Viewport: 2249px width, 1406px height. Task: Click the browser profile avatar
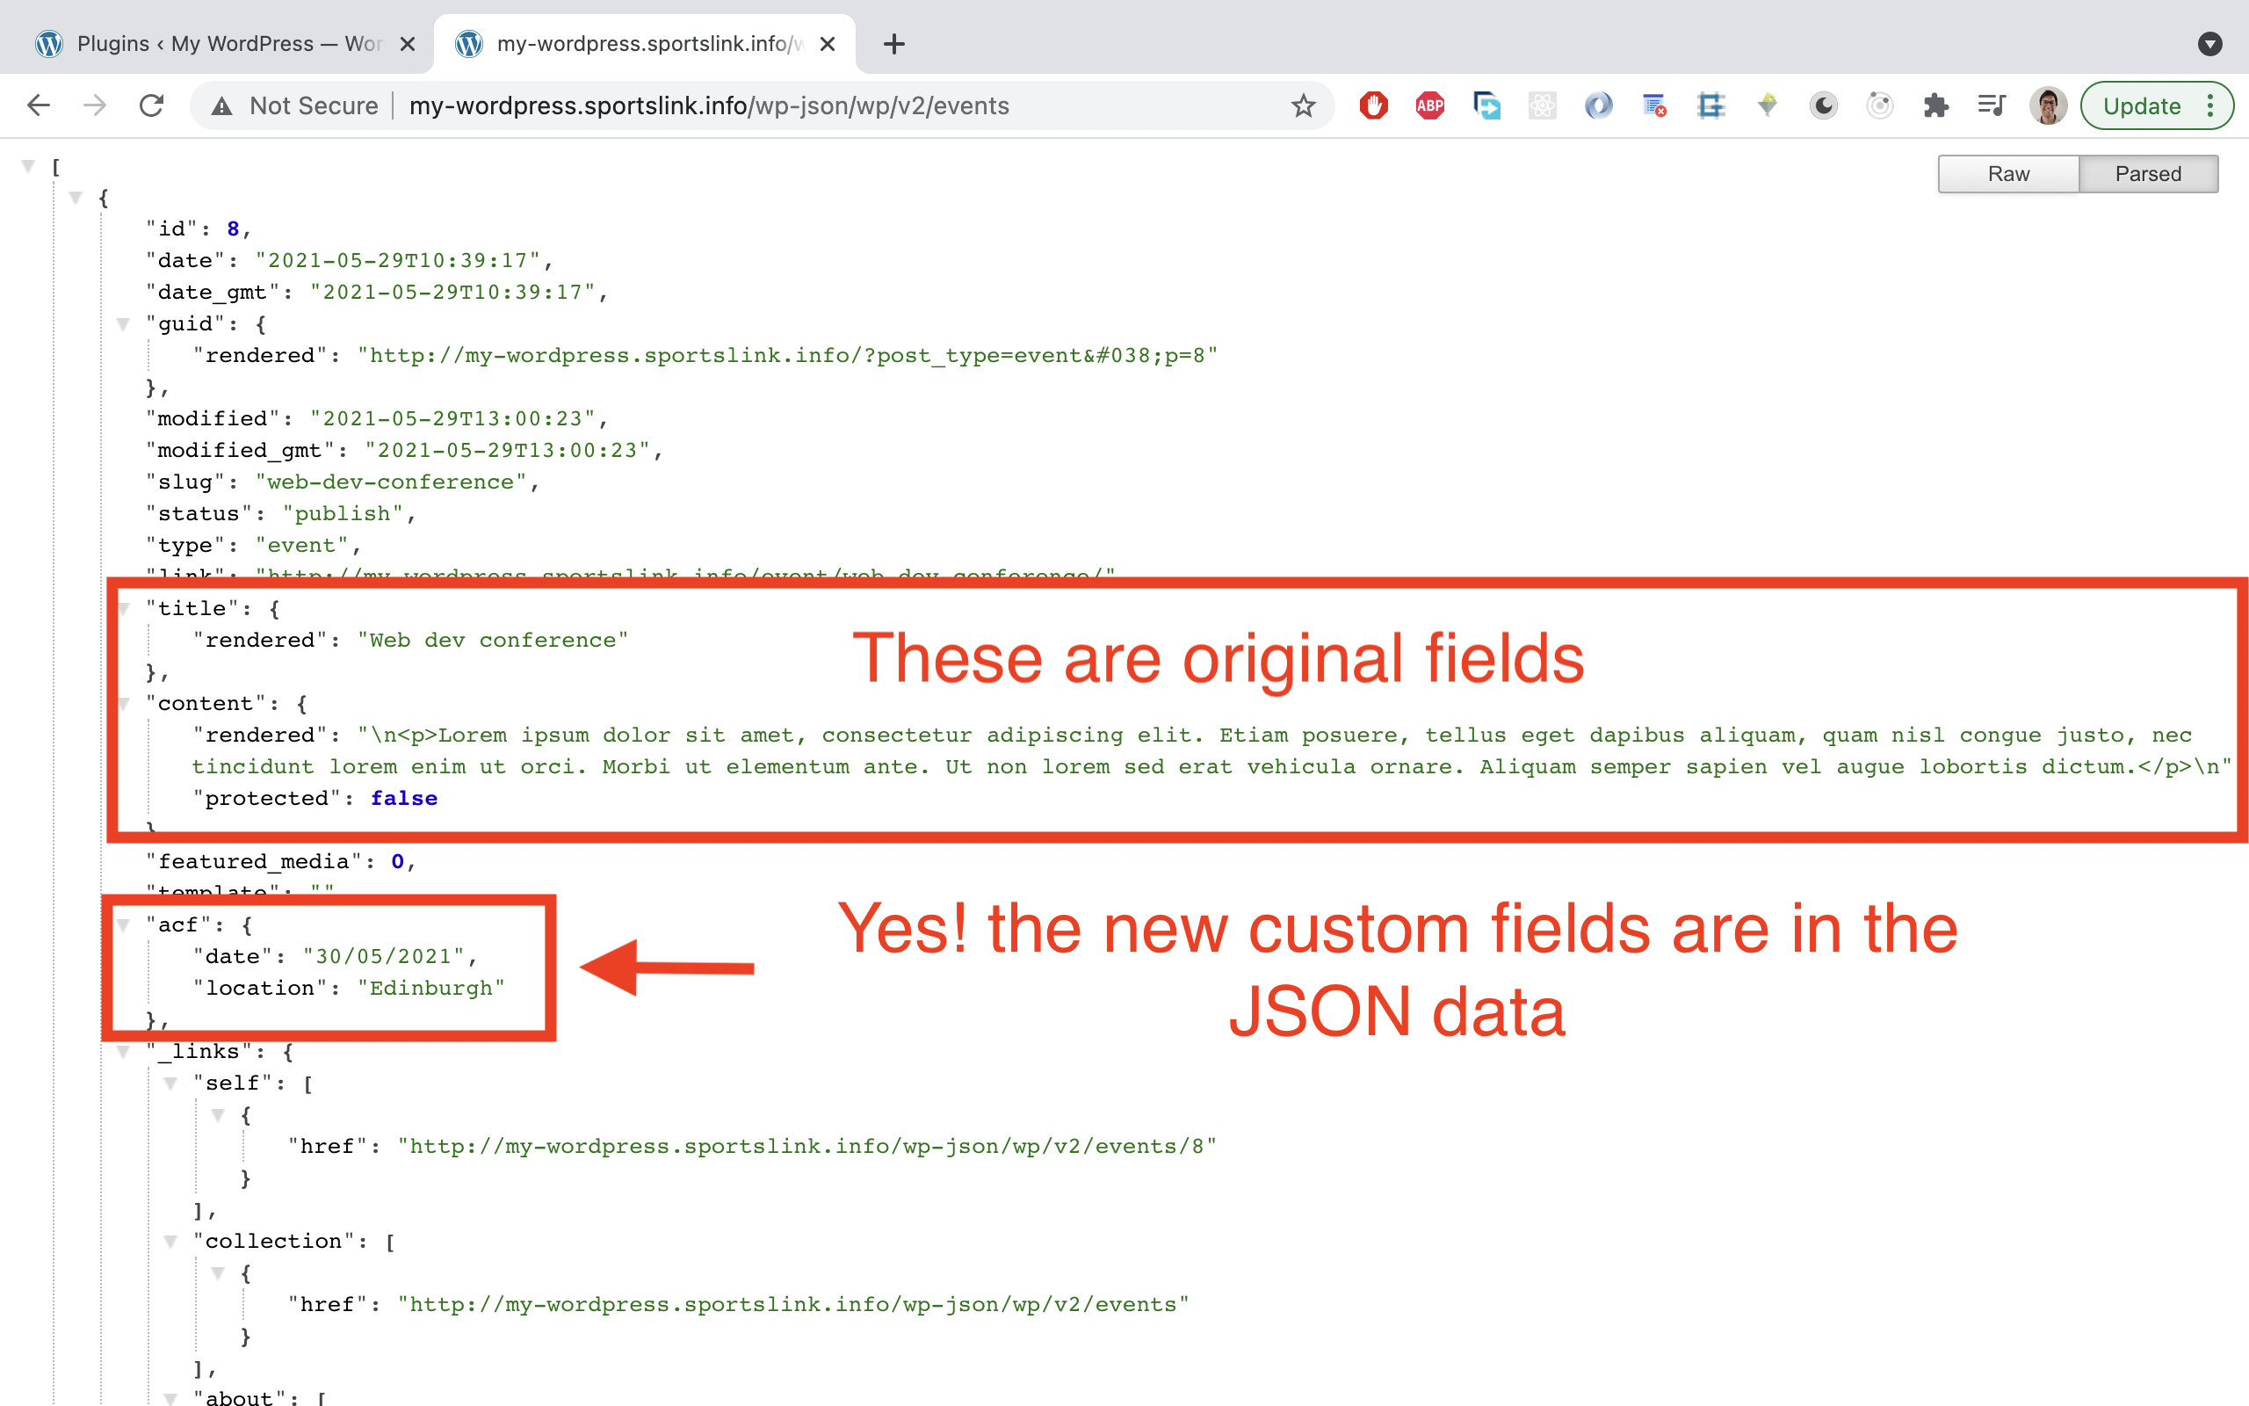(2049, 105)
